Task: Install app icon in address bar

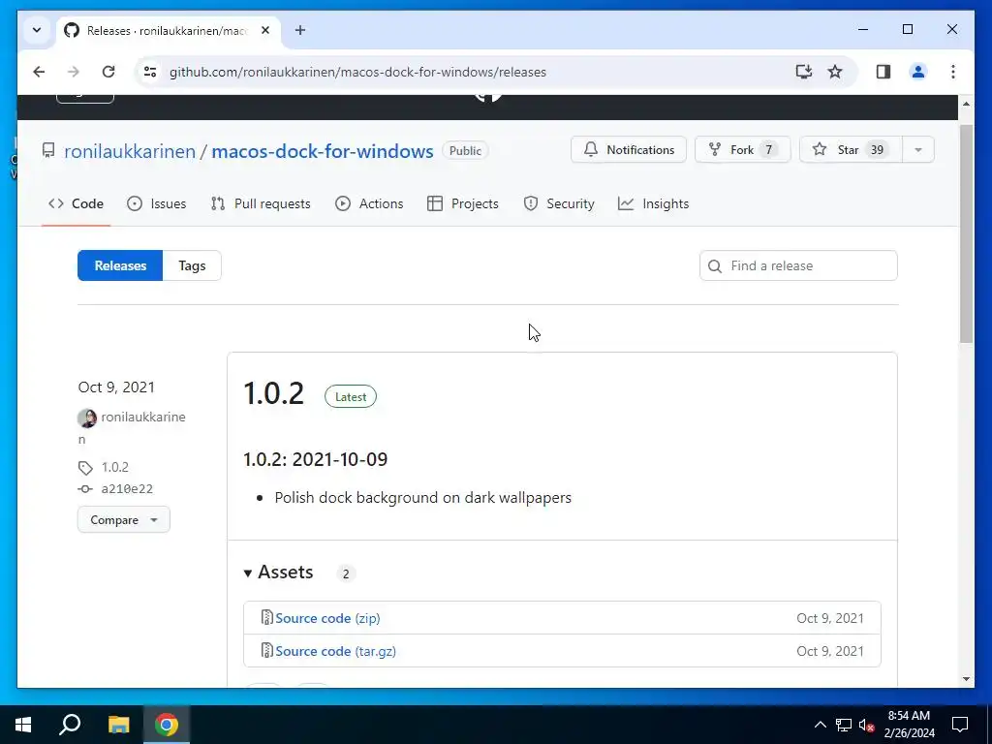Action: click(803, 72)
